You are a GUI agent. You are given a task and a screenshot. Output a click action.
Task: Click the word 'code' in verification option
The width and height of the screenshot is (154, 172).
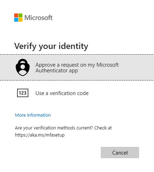click(x=83, y=93)
